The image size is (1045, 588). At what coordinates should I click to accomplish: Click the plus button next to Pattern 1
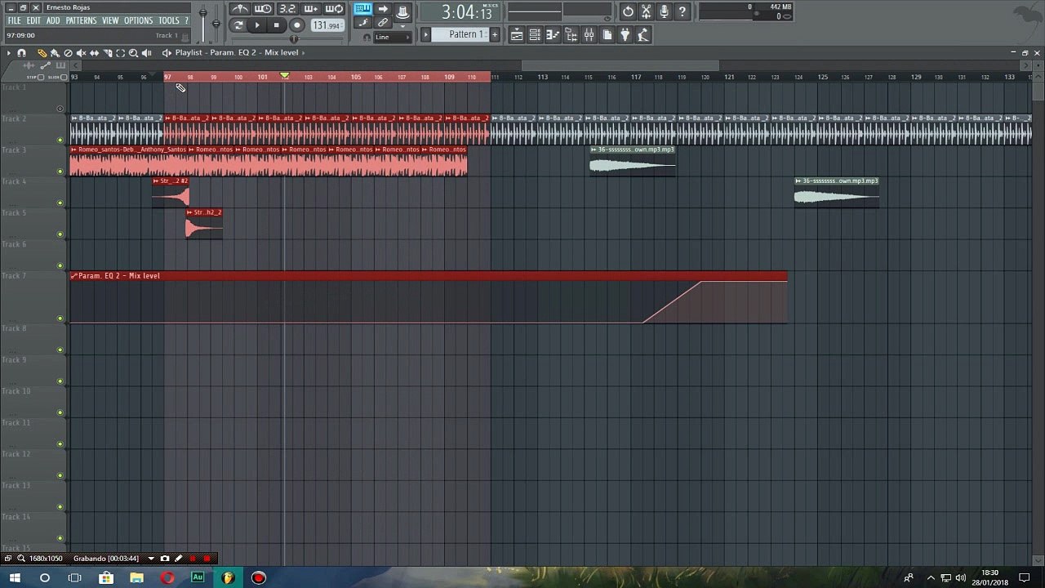click(494, 34)
